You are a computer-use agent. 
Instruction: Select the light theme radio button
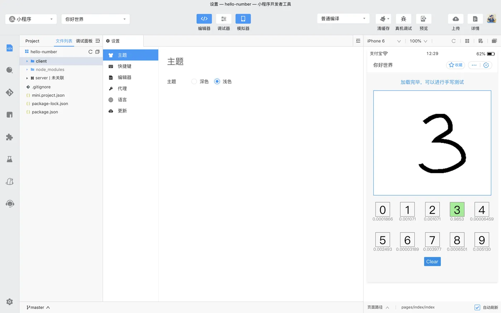coord(217,82)
